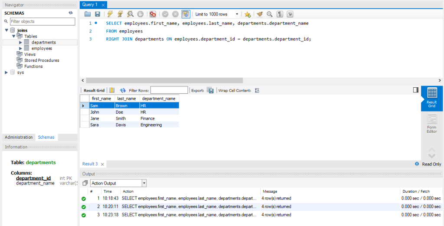Viewport: 444px width, 226px height.
Task: Select the Stored Procedures node
Action: (42, 60)
